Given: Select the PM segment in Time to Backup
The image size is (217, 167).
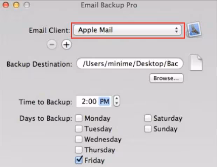Looking at the screenshot, I should [x=105, y=101].
